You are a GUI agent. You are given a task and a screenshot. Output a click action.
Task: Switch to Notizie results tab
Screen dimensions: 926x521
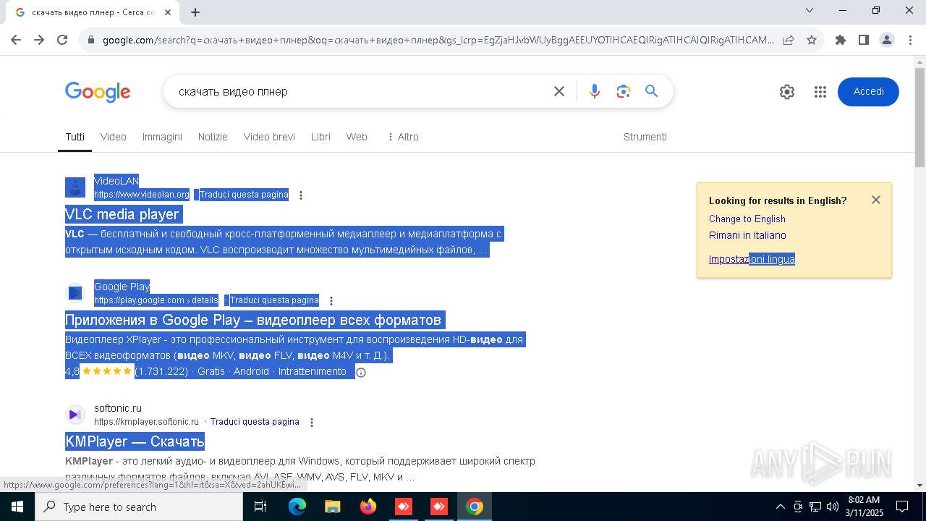pos(213,137)
